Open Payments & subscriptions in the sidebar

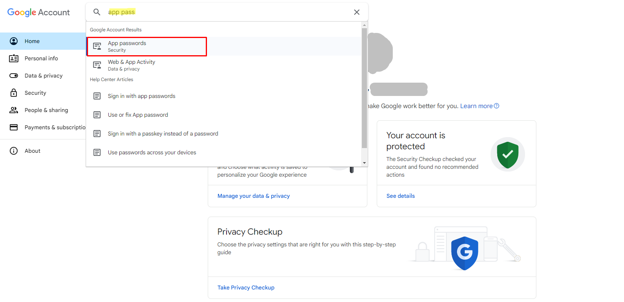(43, 127)
